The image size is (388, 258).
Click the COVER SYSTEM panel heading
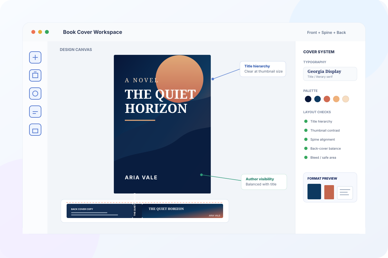pos(319,52)
